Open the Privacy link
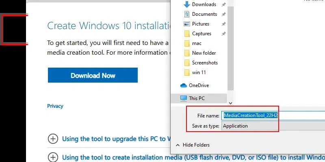Image resolution: width=325 pixels, height=162 pixels. click(x=55, y=106)
